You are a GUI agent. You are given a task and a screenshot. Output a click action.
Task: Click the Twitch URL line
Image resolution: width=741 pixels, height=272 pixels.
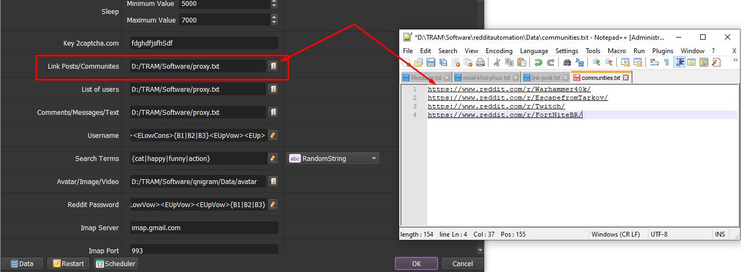(496, 106)
